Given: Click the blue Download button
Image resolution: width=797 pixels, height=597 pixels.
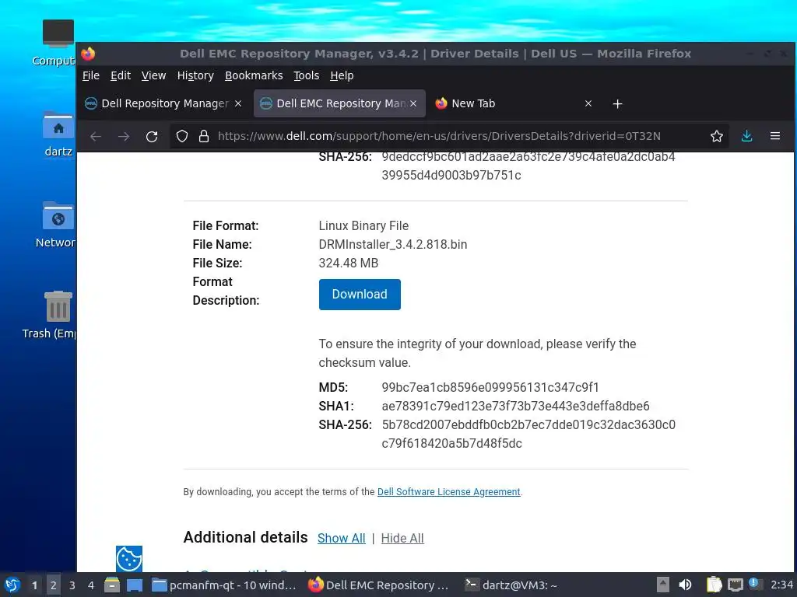Looking at the screenshot, I should click(360, 295).
